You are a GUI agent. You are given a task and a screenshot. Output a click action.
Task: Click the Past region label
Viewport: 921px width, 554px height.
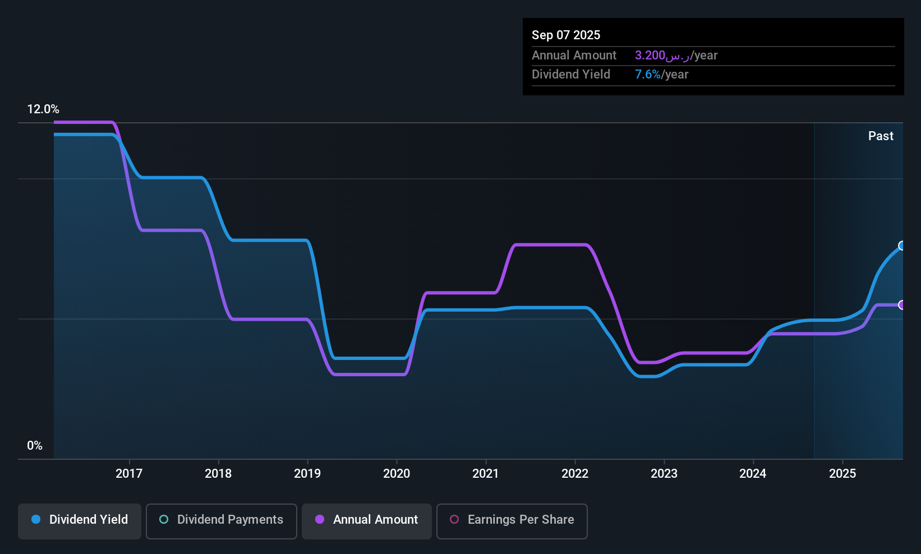pos(881,136)
